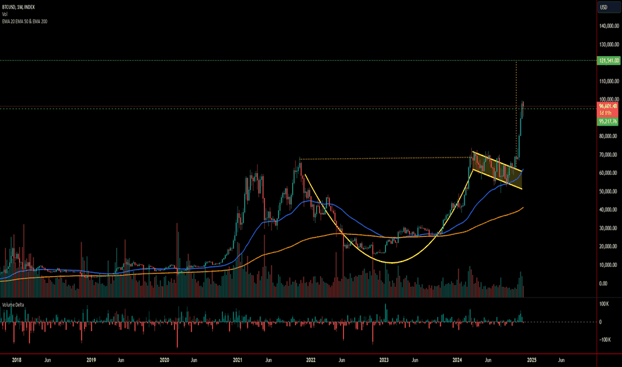Image resolution: width=622 pixels, height=367 pixels.
Task: Click the 2022 time axis label
Action: tap(310, 360)
